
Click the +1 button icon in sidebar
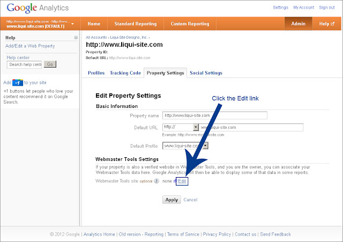pos(18,83)
